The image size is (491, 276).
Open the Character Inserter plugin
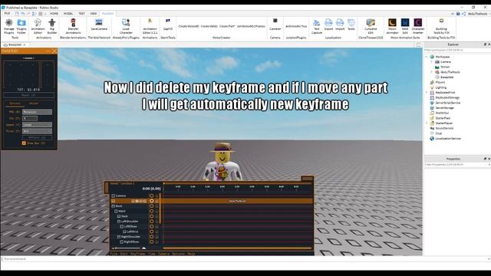pos(417,26)
